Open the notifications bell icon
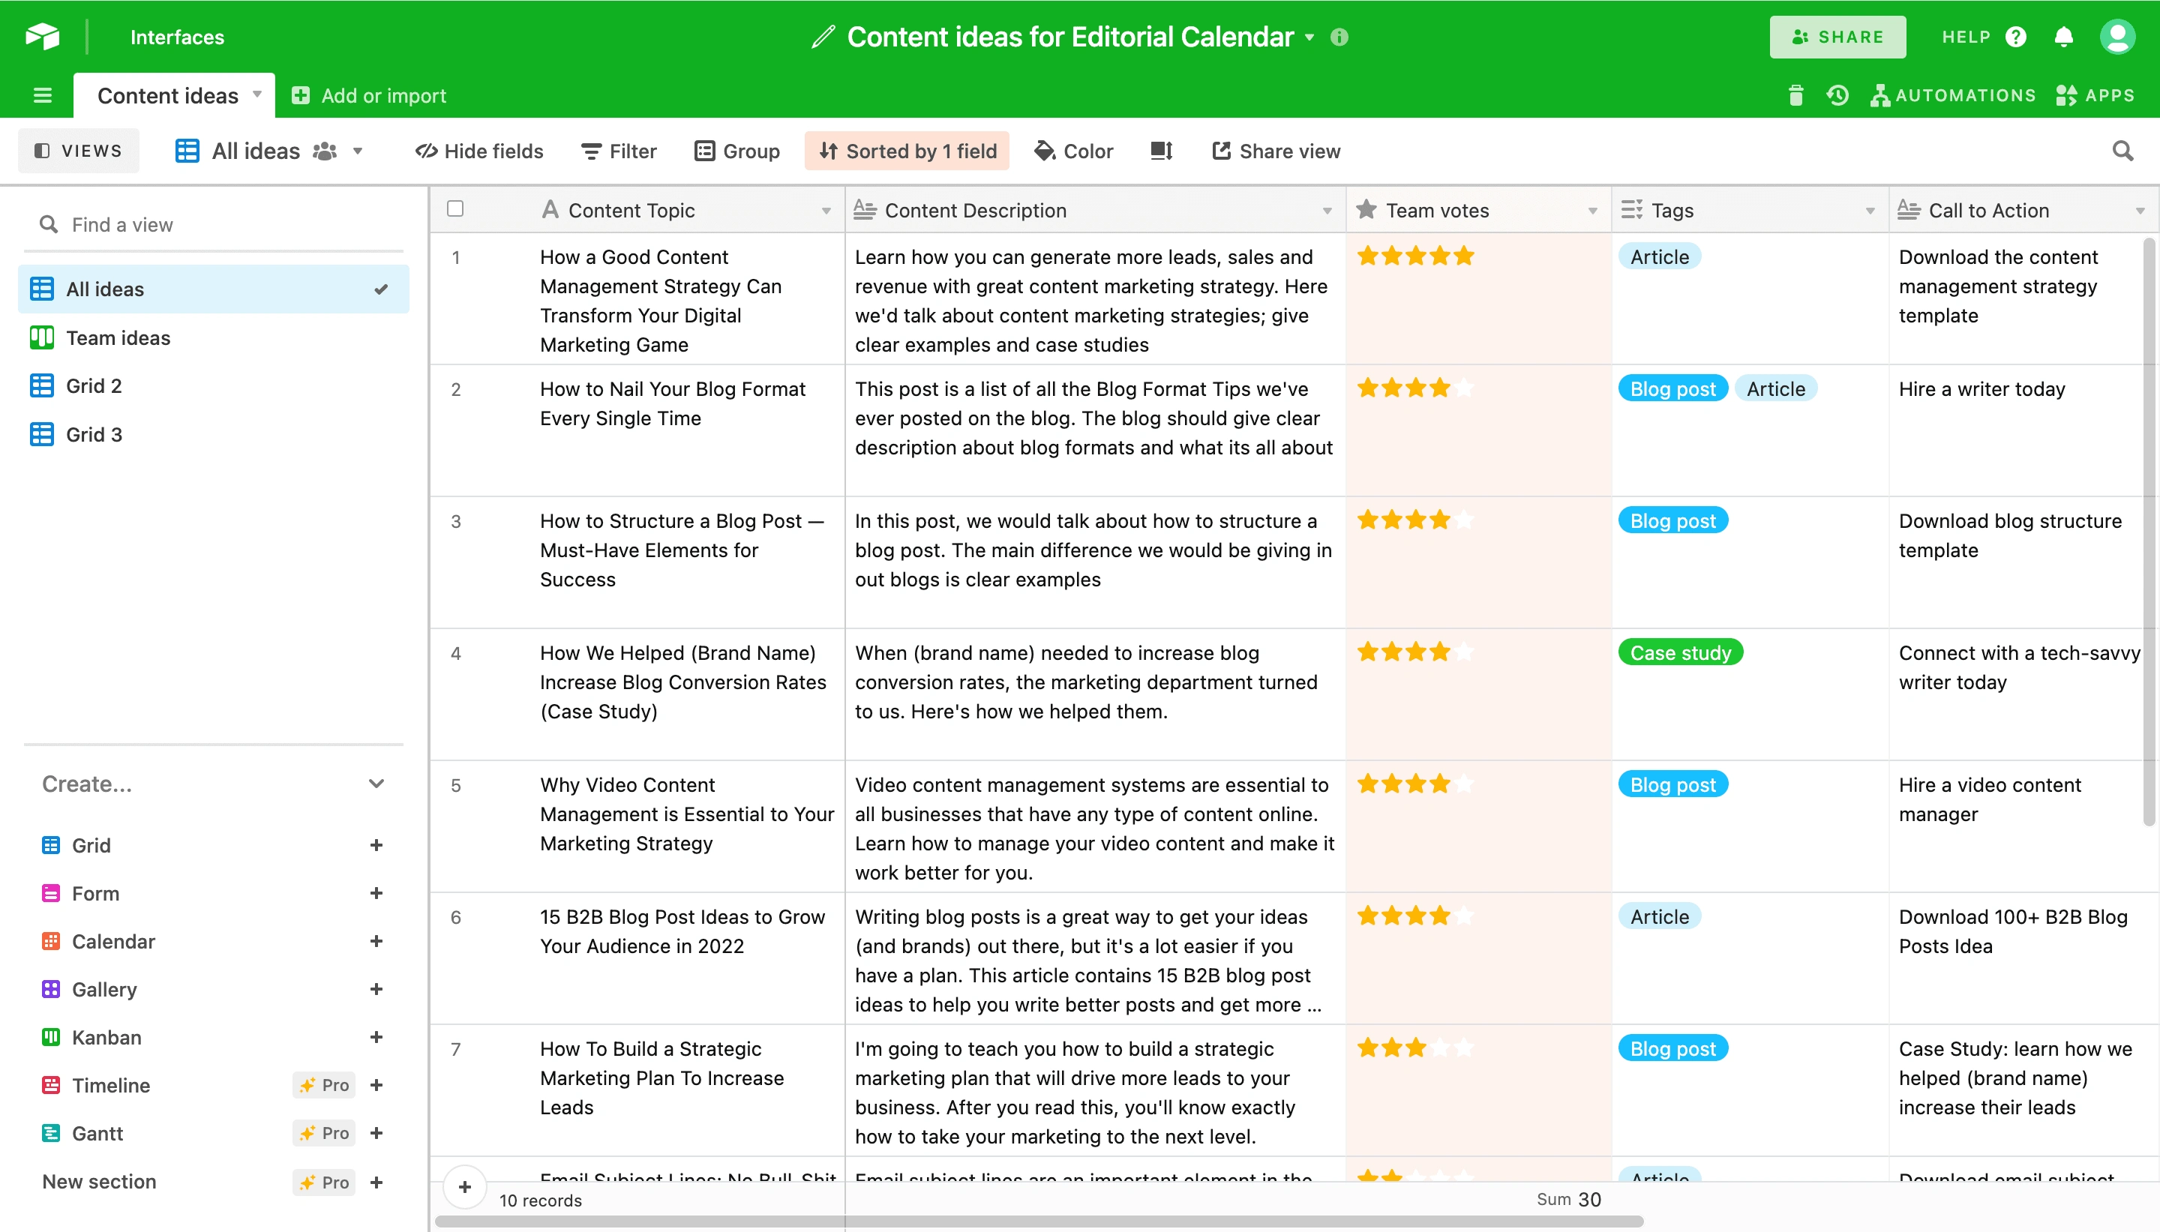 click(x=2063, y=37)
